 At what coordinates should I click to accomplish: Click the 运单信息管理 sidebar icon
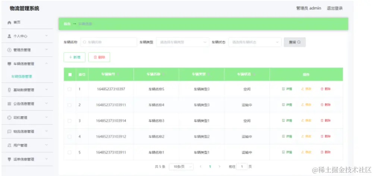pyautogui.click(x=9, y=159)
